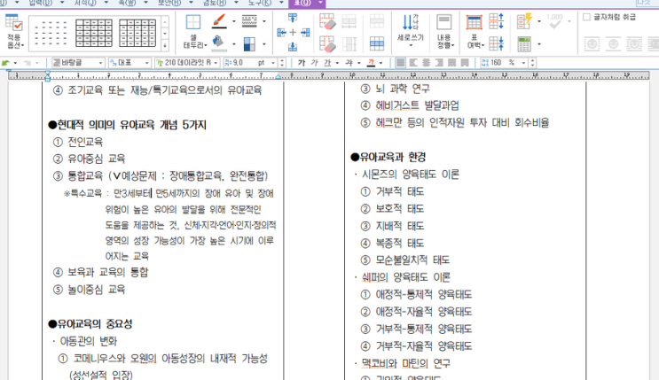Increase row height icon with outward arrows
Image resolution: width=659 pixels, height=380 pixels.
click(x=497, y=21)
